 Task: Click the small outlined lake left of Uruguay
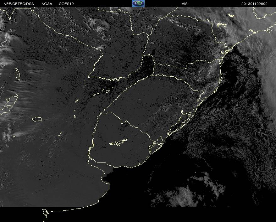point(37,119)
